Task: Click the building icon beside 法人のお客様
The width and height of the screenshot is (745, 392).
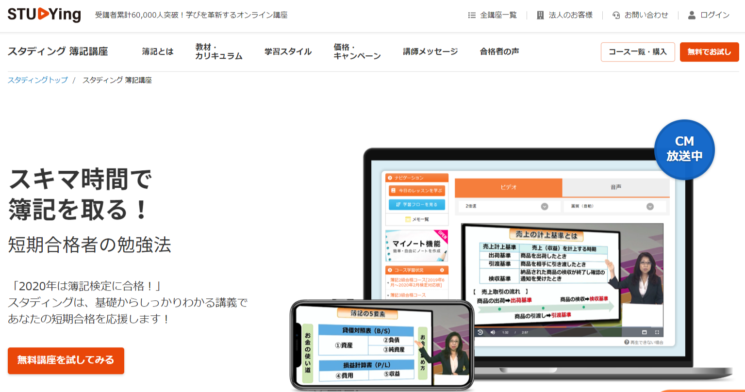Action: 541,15
